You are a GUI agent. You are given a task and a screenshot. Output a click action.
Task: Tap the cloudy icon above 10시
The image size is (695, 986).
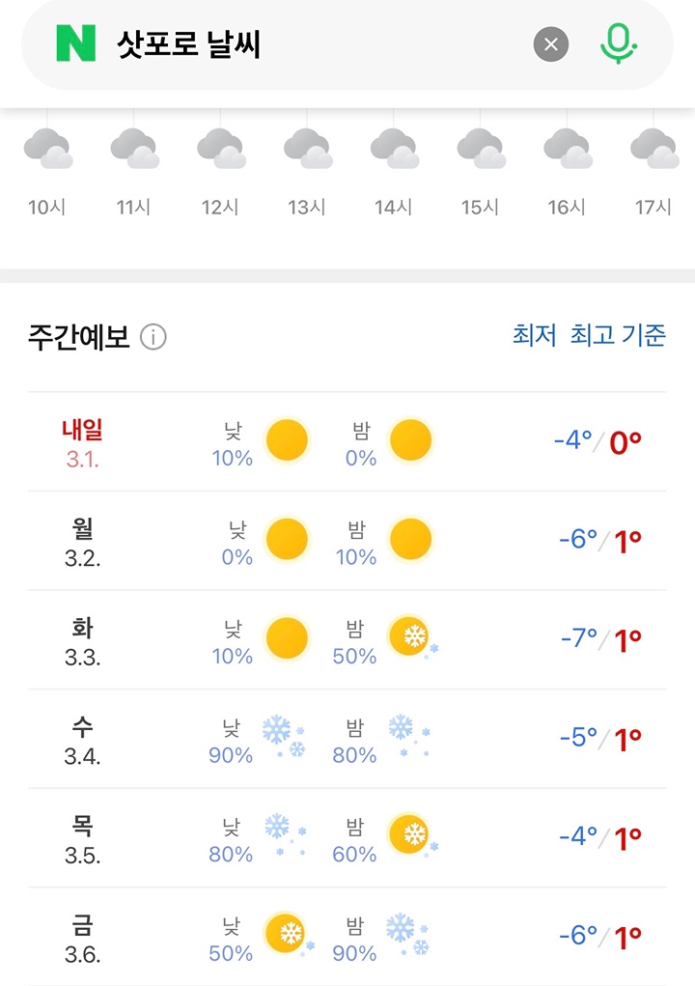coord(47,149)
